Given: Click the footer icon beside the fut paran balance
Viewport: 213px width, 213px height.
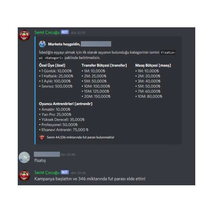Looking at the screenshot, I should [x=42, y=137].
